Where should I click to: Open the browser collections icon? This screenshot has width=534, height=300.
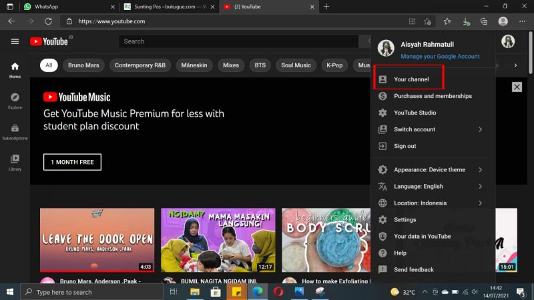tap(484, 21)
